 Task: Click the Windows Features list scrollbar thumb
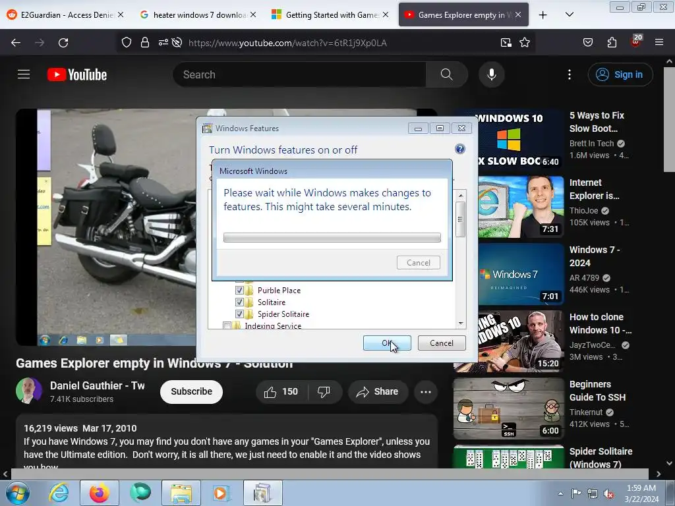click(x=460, y=219)
